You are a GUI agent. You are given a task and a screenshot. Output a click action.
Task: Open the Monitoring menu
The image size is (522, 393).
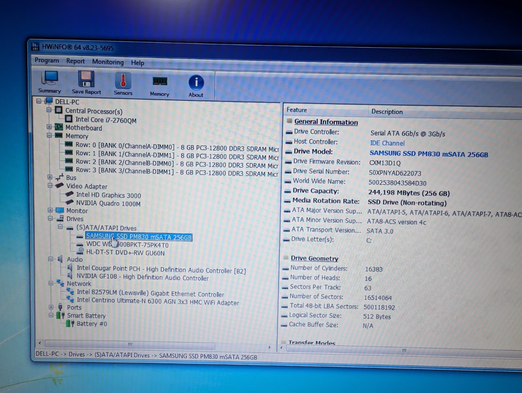[108, 62]
